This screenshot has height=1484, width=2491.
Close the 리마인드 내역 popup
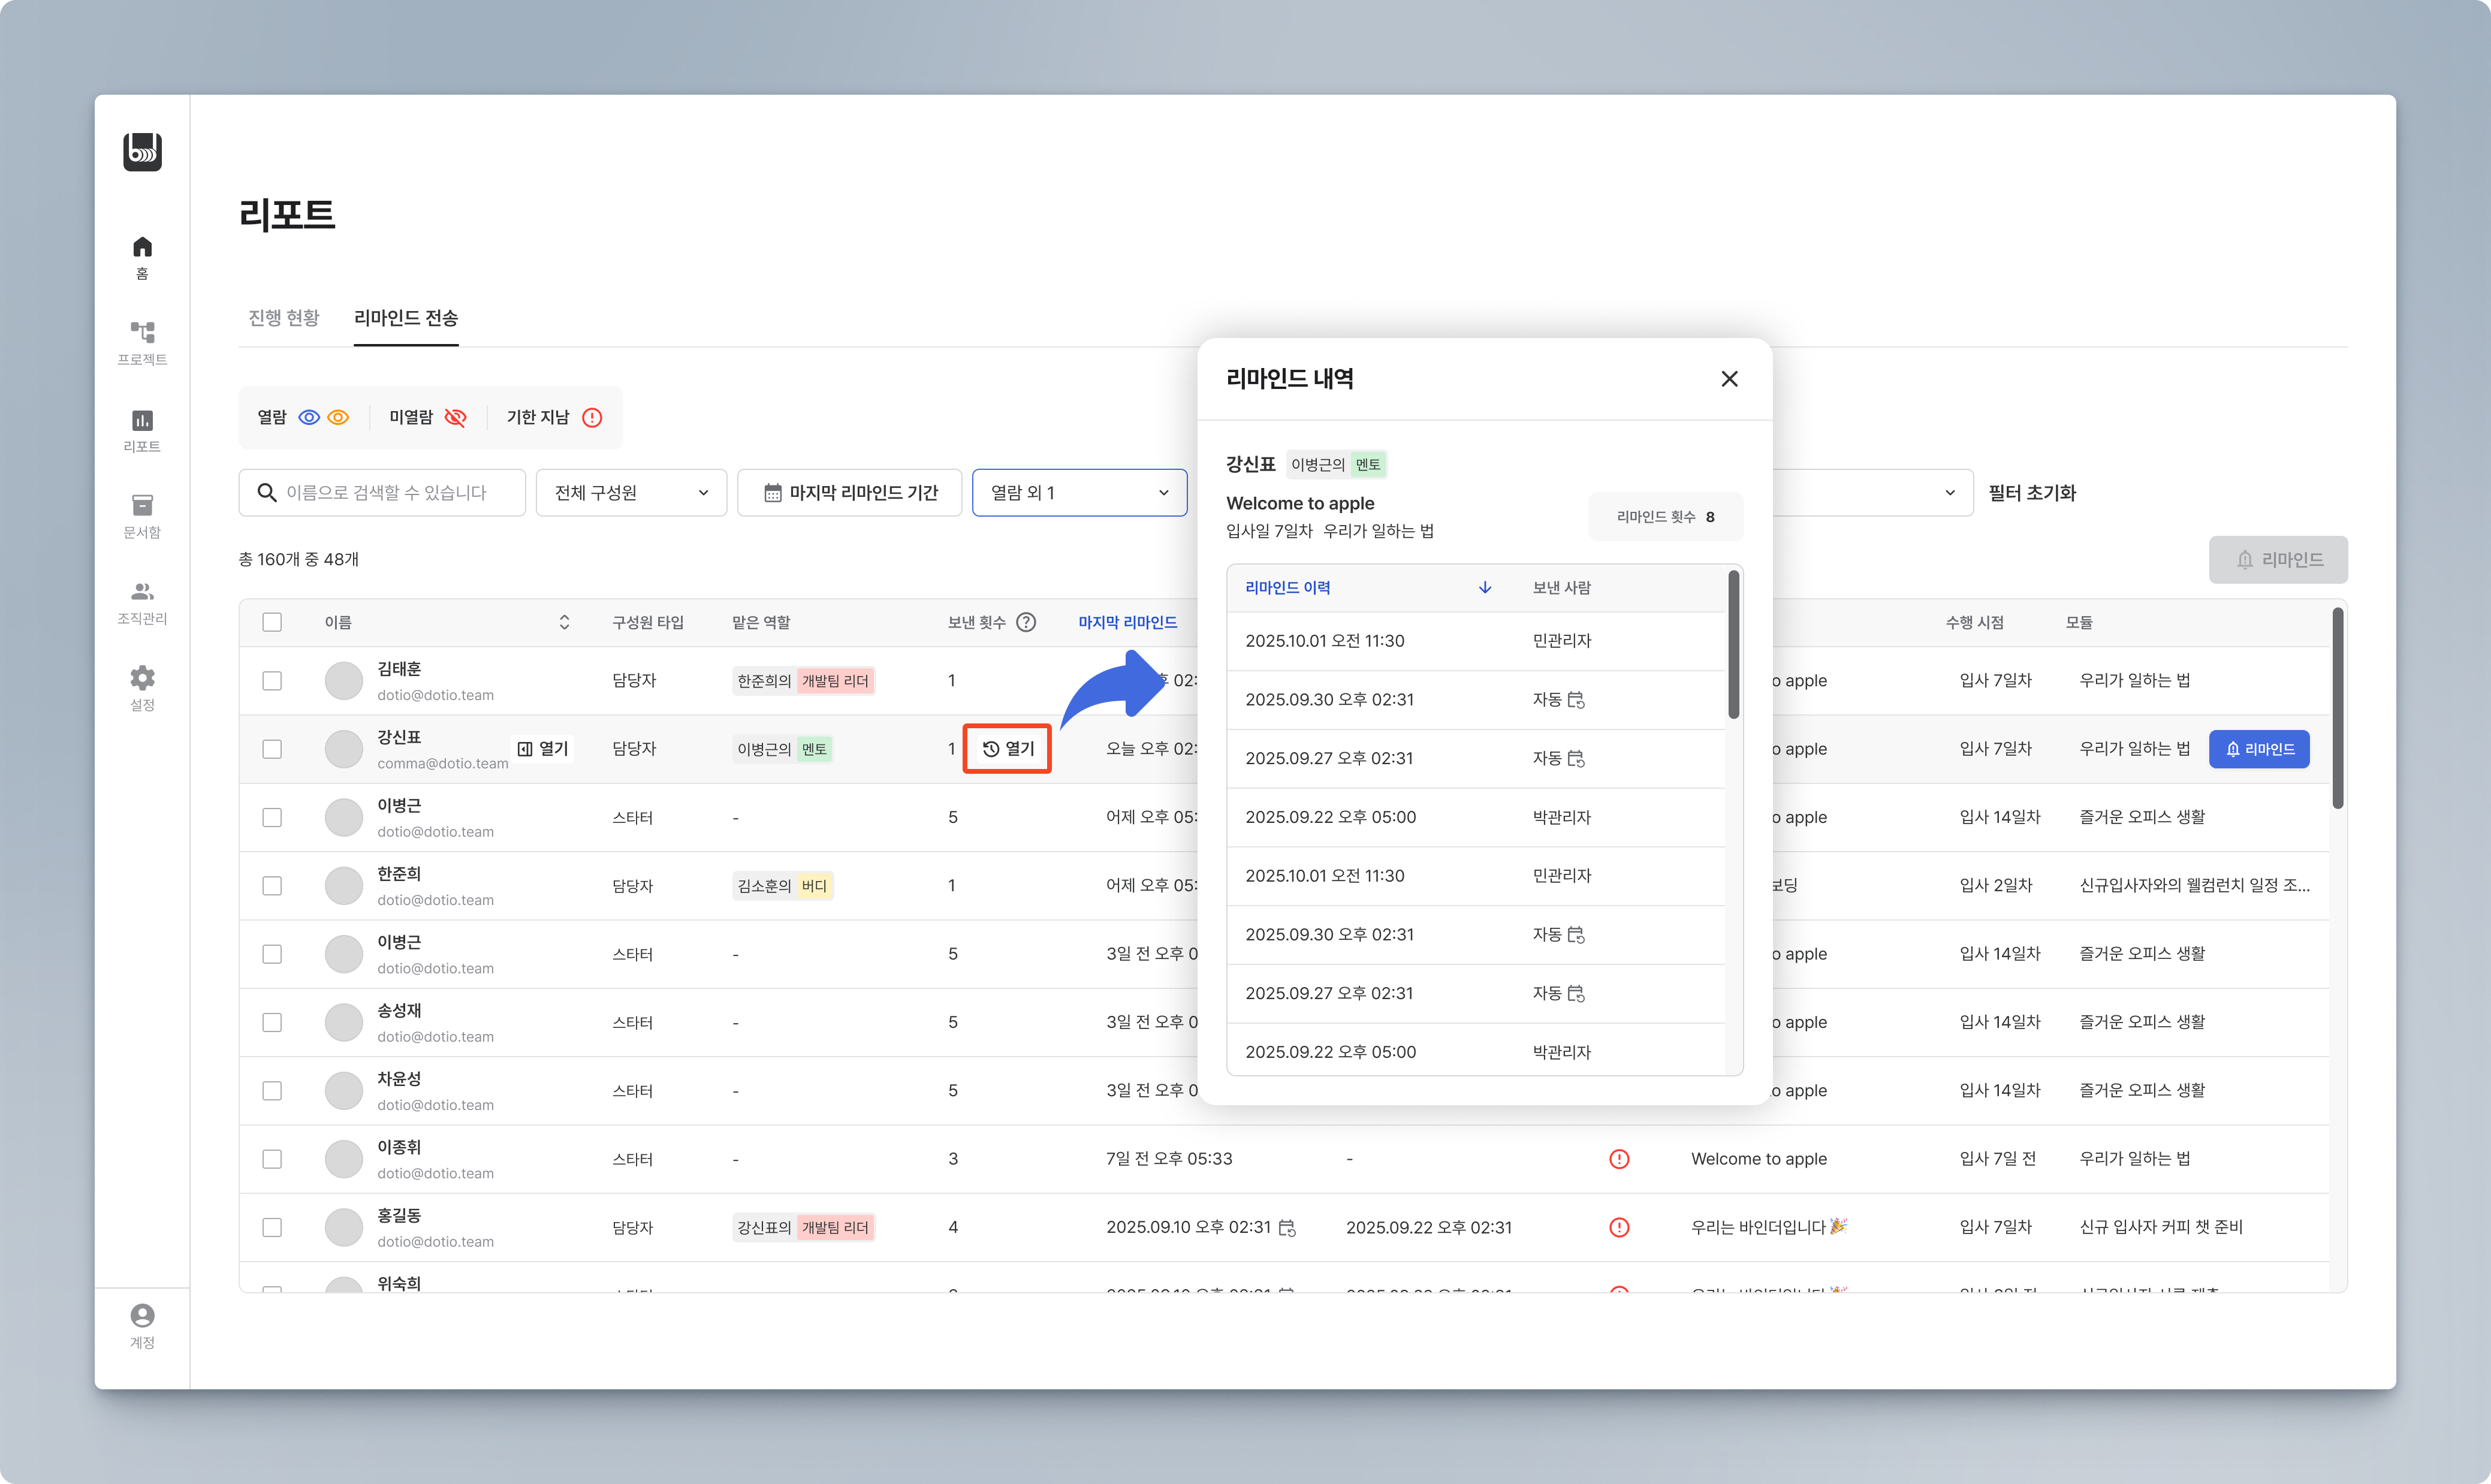pos(1729,379)
